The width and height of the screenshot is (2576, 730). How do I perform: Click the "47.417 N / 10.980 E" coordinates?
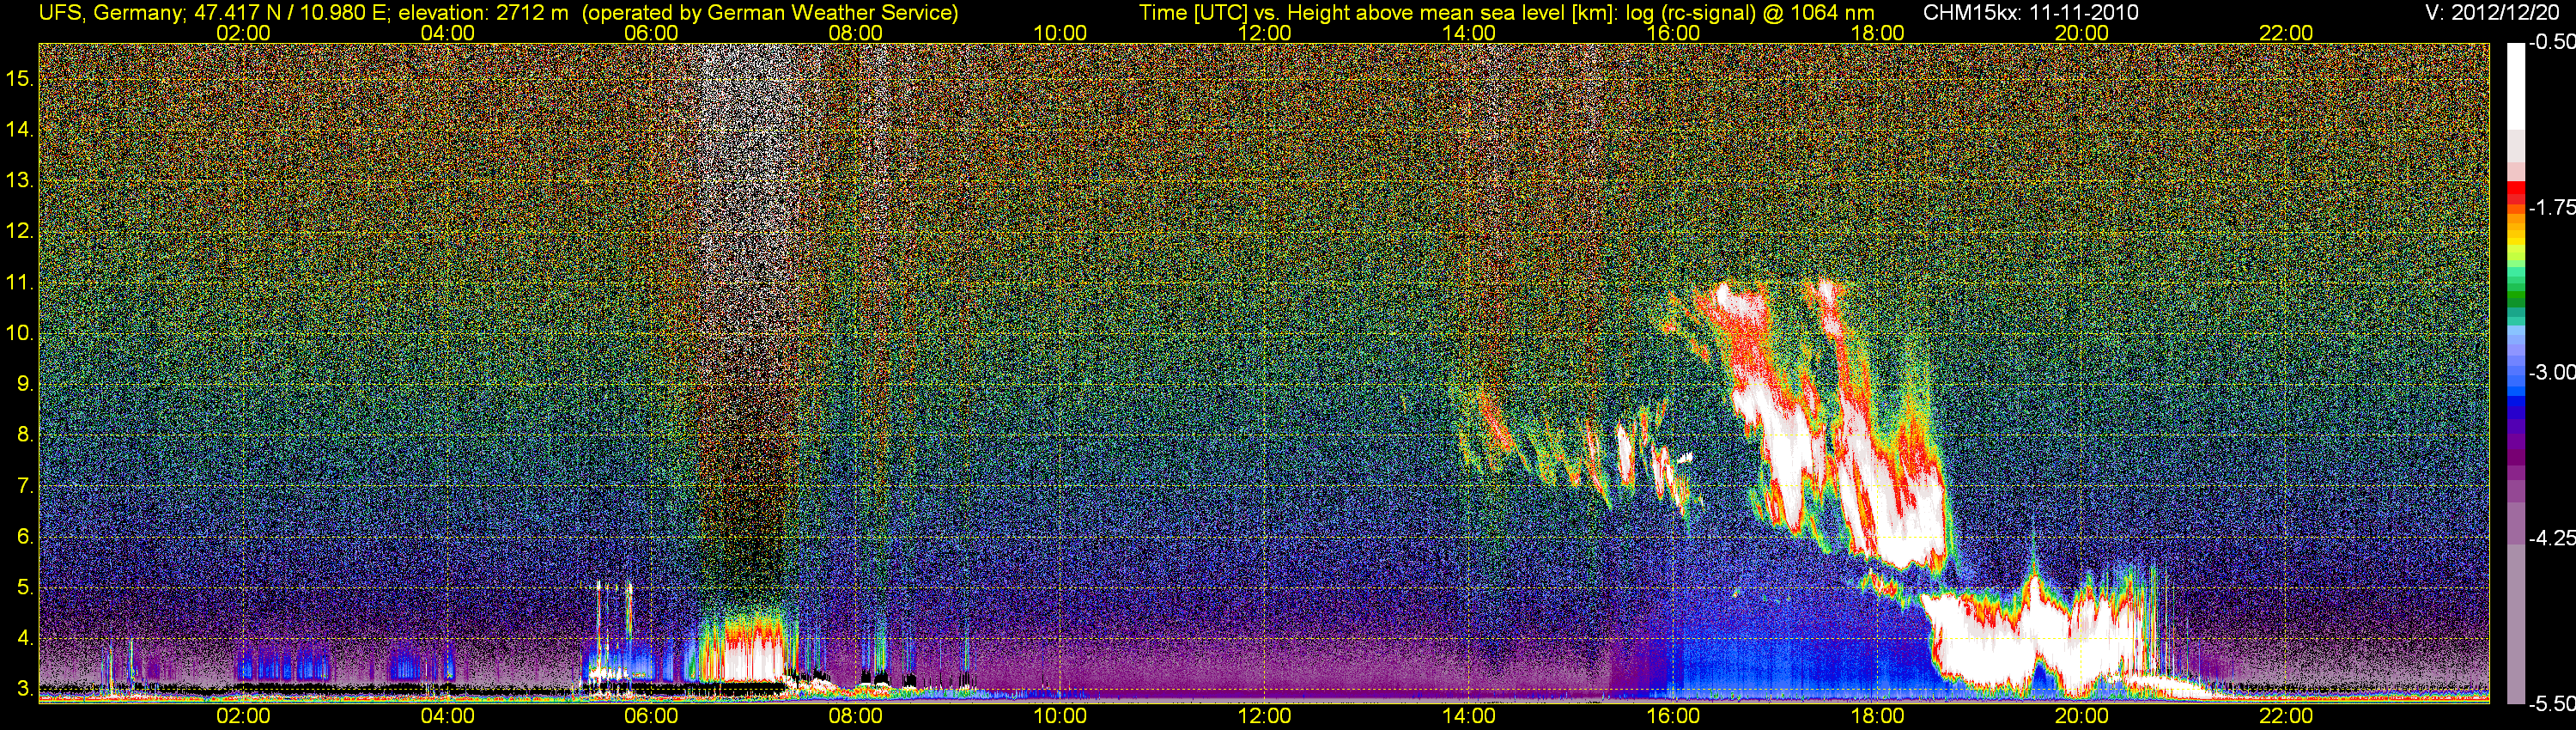click(289, 13)
